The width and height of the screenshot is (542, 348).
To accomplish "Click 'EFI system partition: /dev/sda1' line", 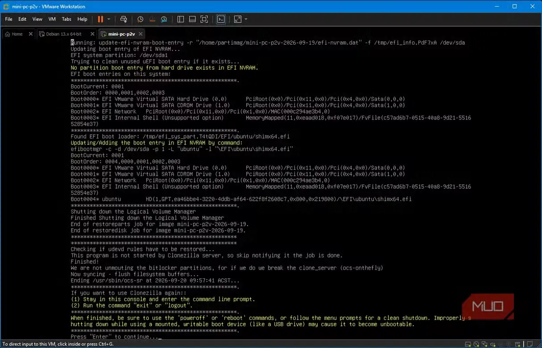I will pos(119,55).
